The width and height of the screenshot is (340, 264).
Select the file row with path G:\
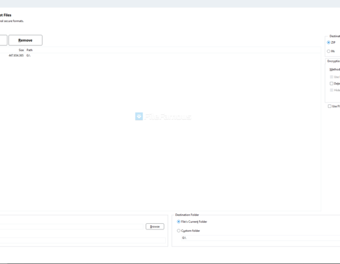(x=160, y=55)
